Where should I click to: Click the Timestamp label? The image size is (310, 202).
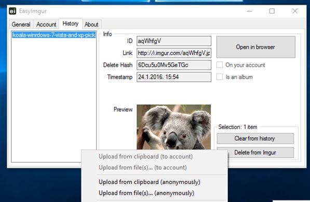120,77
